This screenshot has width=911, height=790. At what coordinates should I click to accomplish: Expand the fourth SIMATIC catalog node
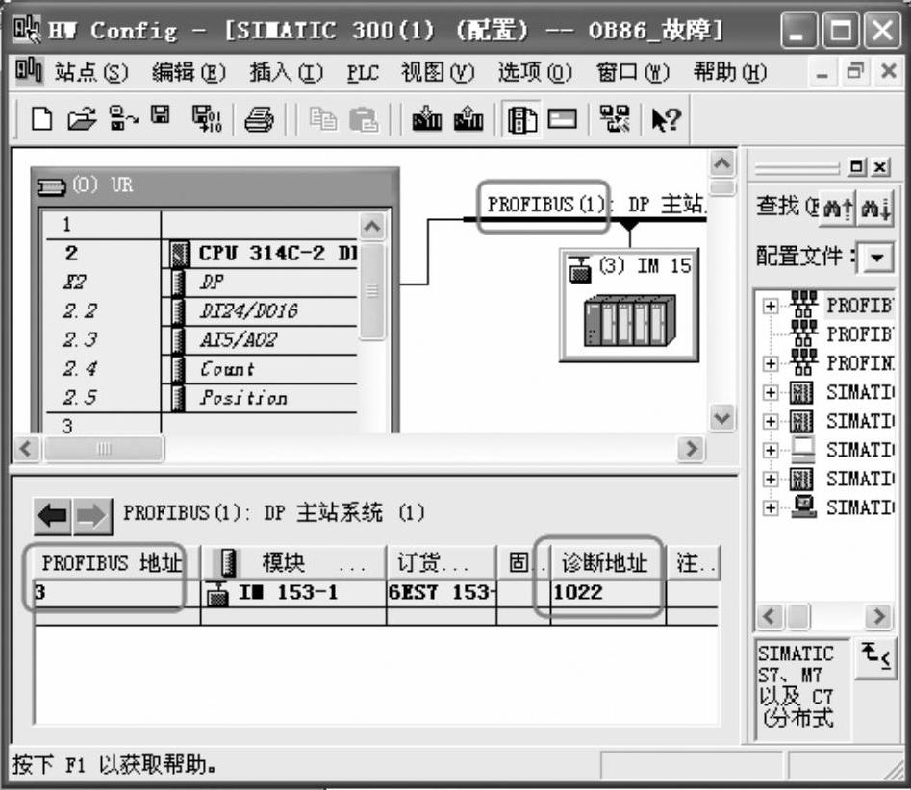click(771, 479)
